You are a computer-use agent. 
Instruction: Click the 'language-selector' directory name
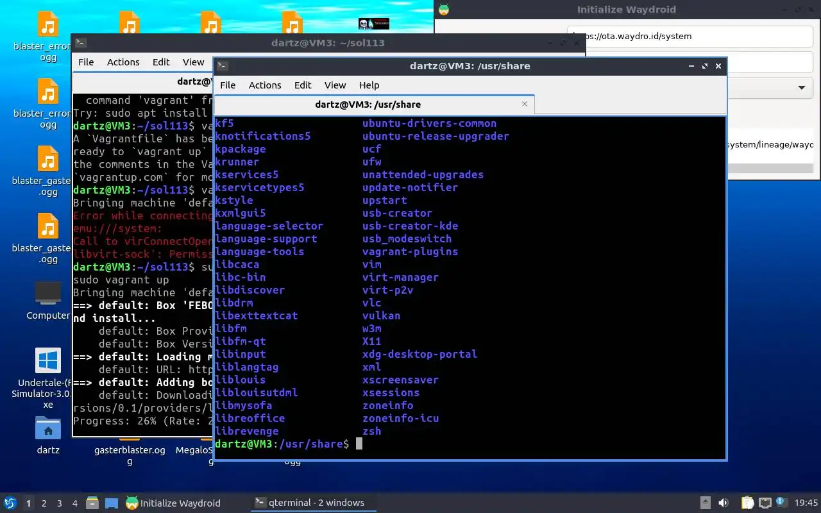[269, 226]
